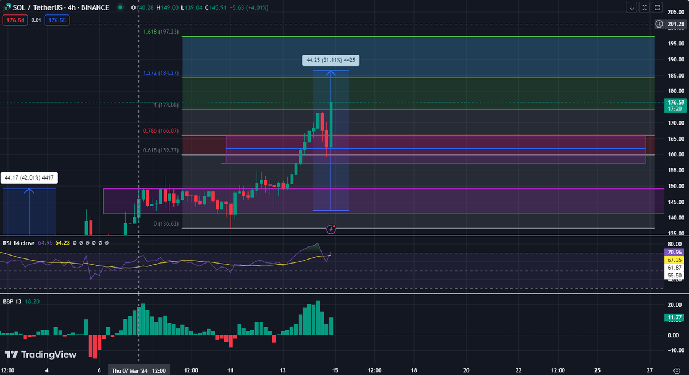689x375 pixels.
Task: Click the 201.28 crosshair price label
Action: (675, 24)
